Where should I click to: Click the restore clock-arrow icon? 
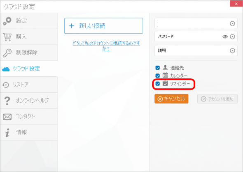tap(6, 85)
